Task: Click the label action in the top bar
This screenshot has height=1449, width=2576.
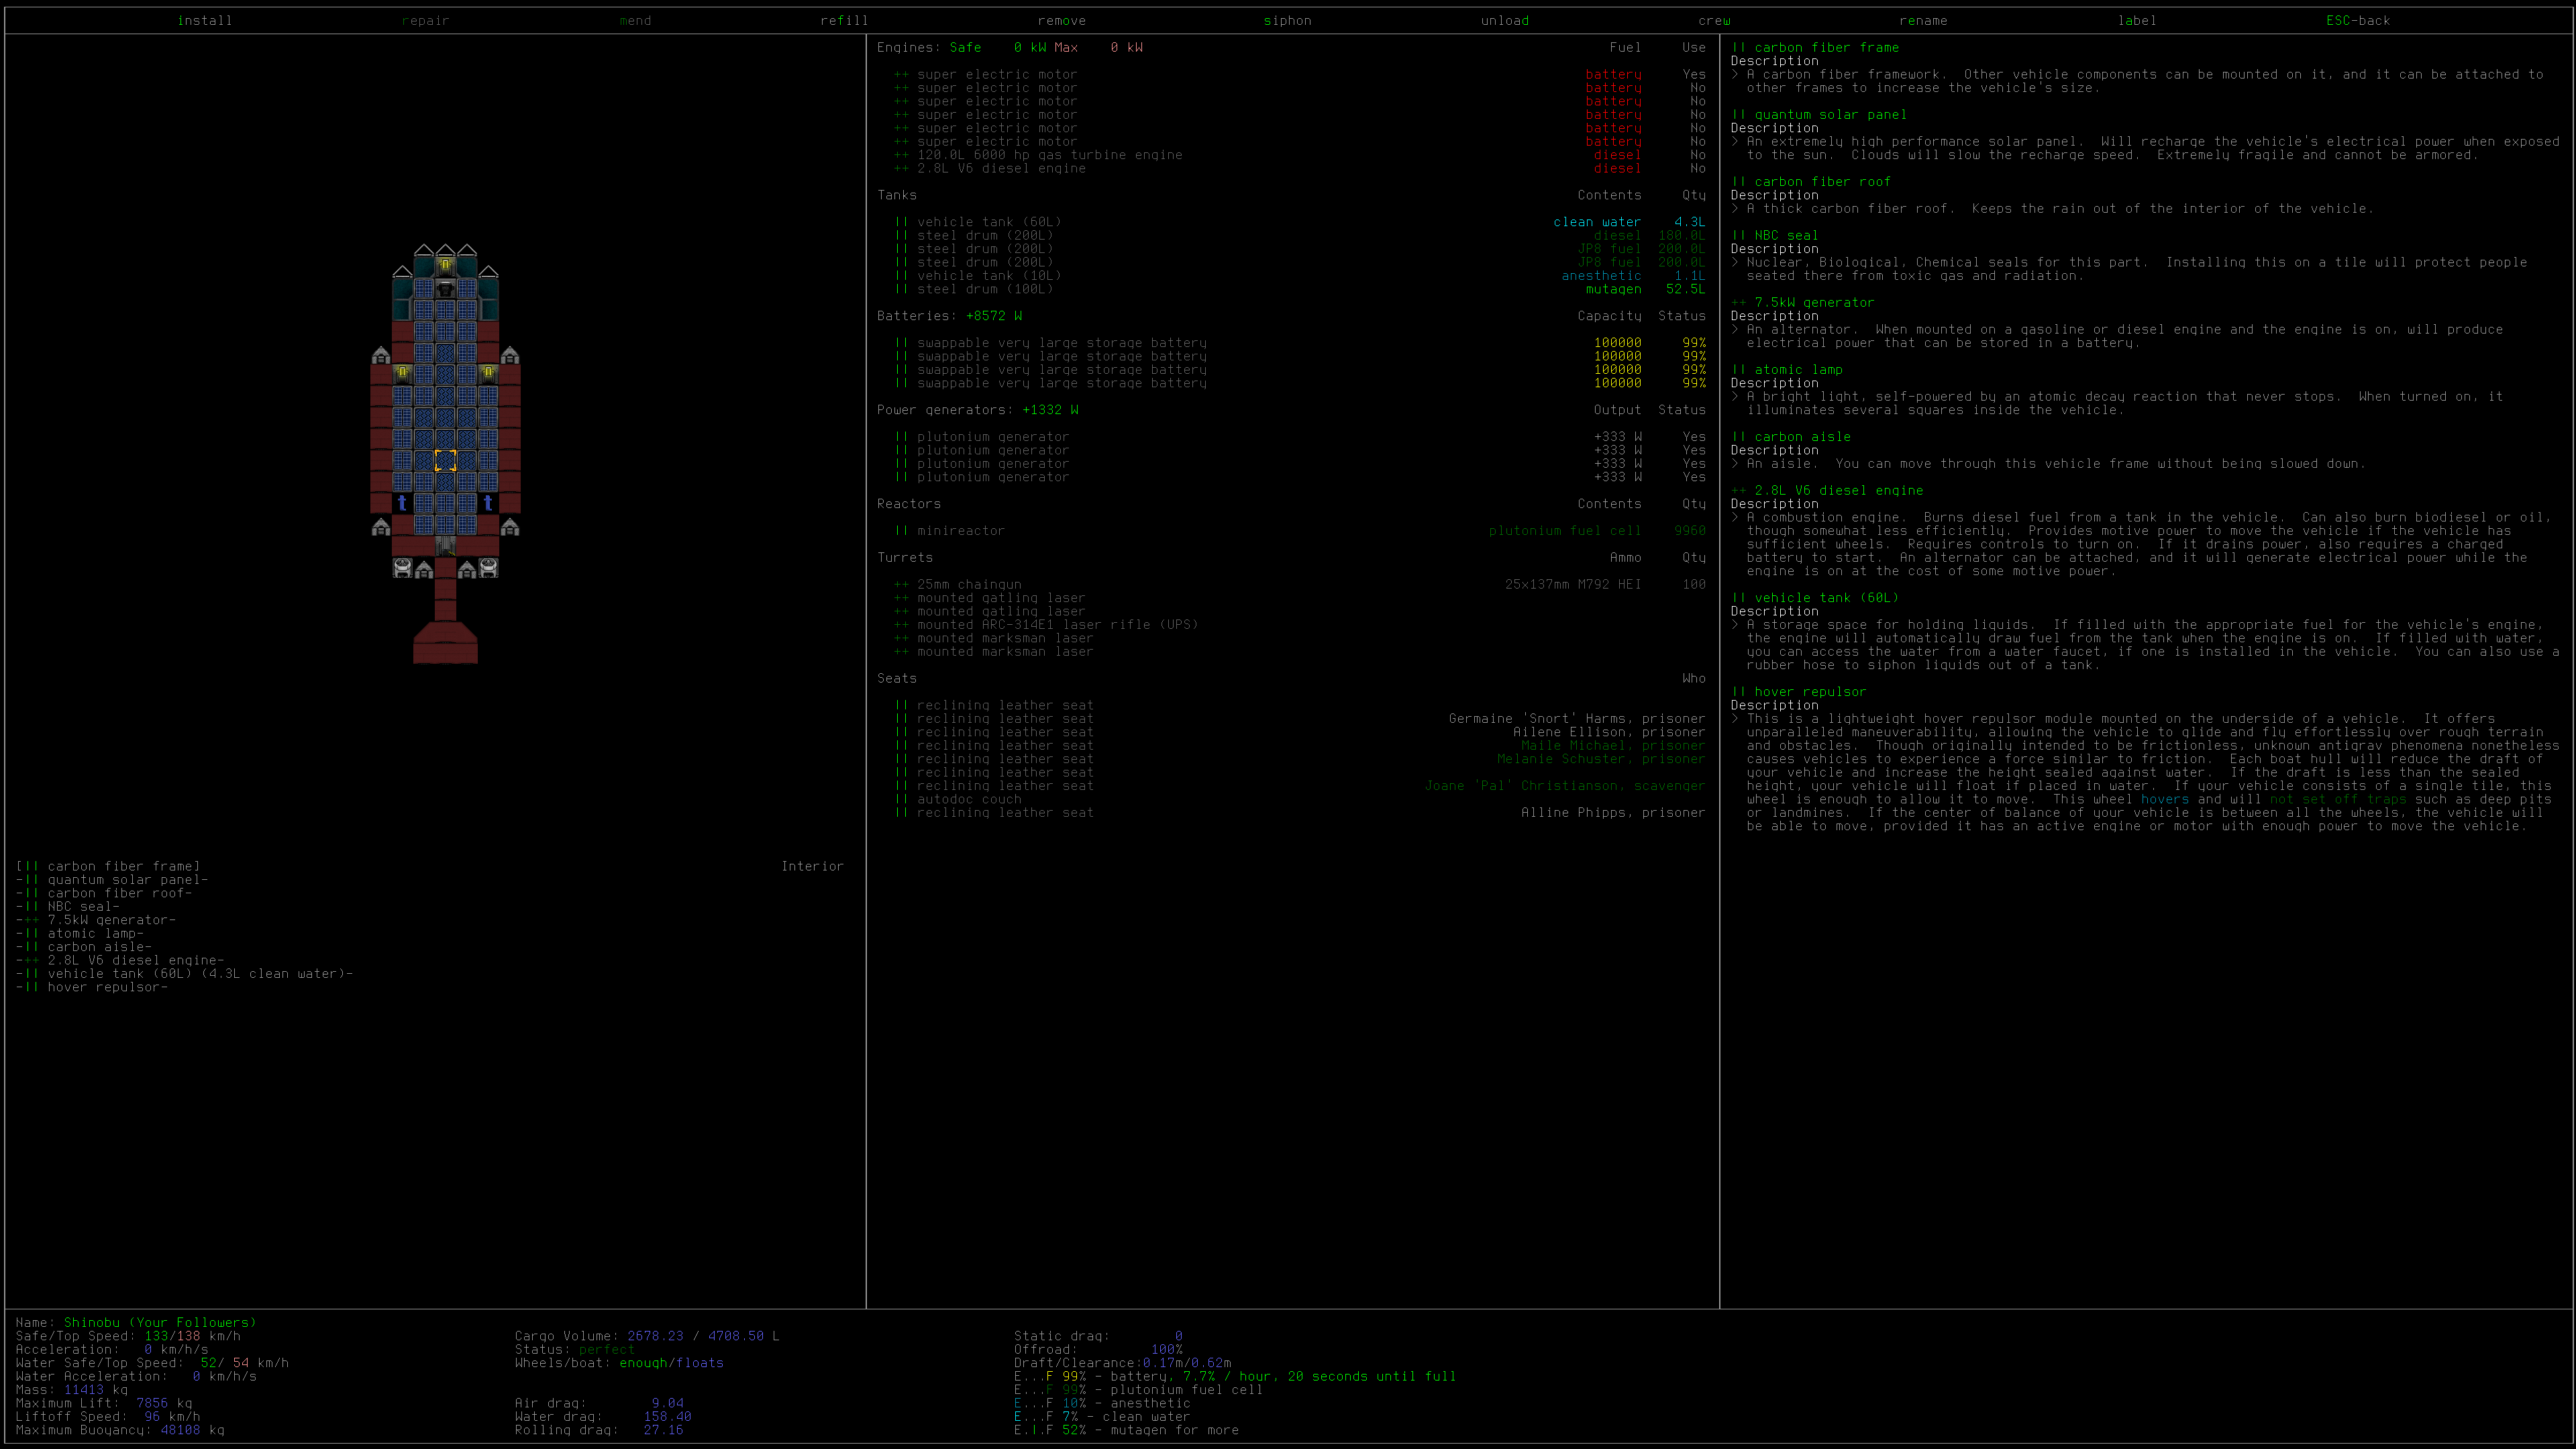Action: click(2137, 20)
